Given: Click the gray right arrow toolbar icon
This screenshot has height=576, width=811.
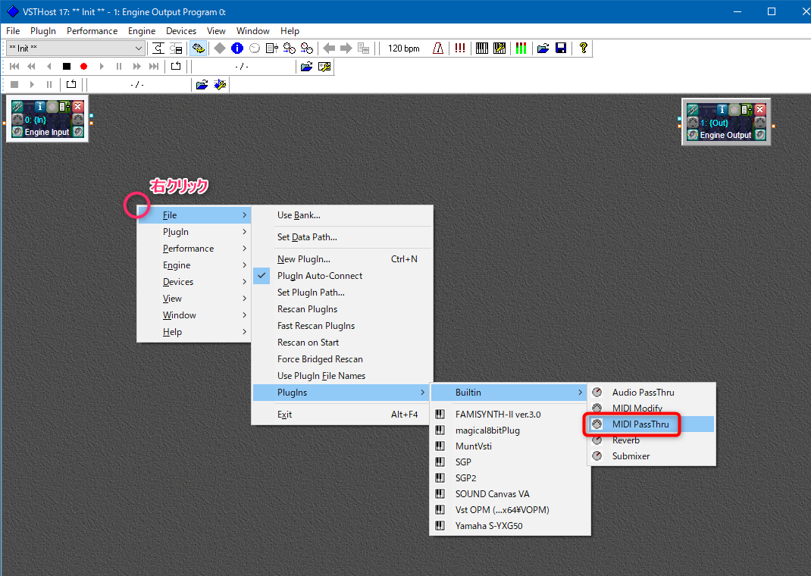Looking at the screenshot, I should click(x=346, y=48).
